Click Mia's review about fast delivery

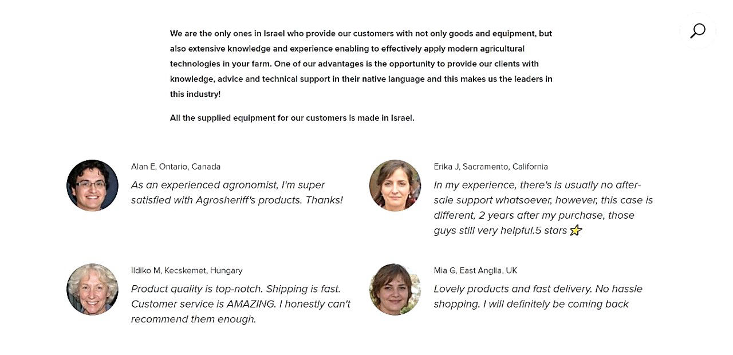click(x=538, y=296)
